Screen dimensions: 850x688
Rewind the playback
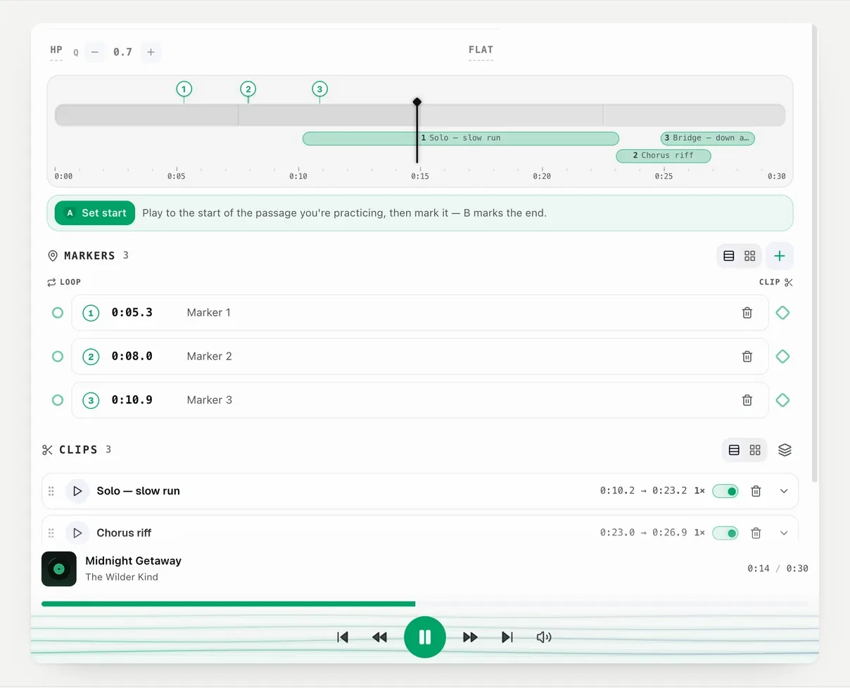(380, 637)
